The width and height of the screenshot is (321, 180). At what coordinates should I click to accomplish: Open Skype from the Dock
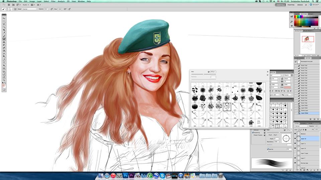(x=163, y=176)
